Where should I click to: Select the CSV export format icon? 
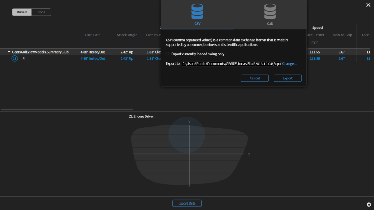click(x=197, y=11)
